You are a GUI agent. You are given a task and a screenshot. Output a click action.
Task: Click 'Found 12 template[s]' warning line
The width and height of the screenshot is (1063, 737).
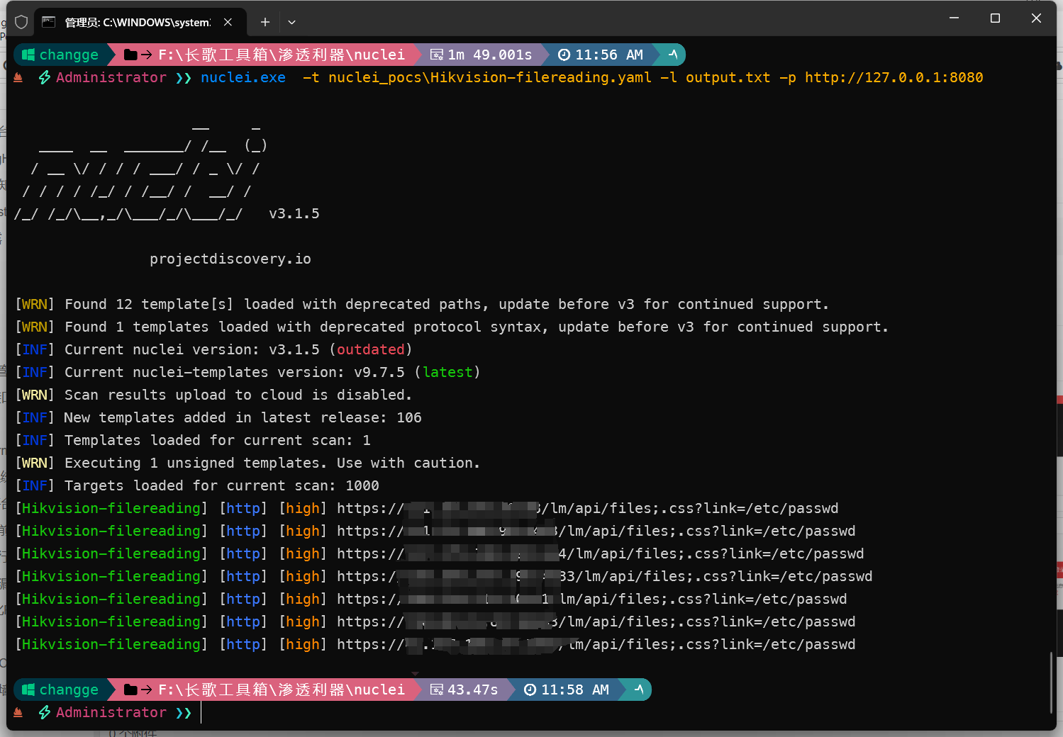coord(422,304)
